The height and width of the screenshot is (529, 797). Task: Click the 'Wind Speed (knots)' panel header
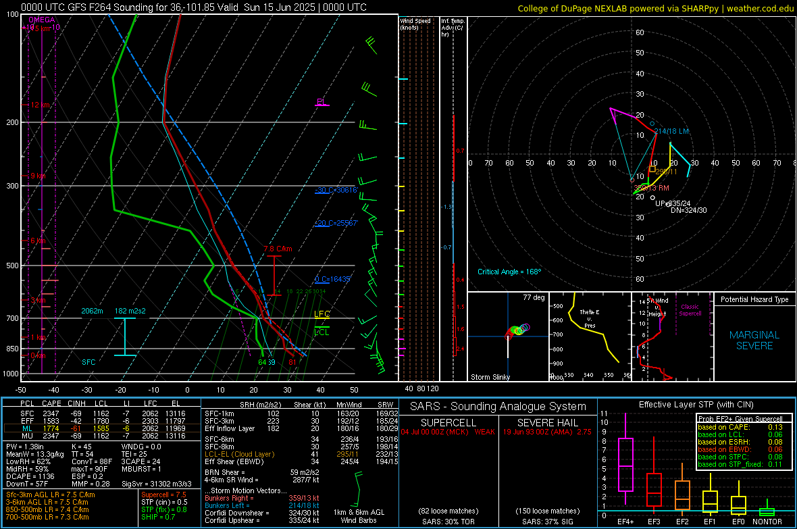click(x=415, y=24)
